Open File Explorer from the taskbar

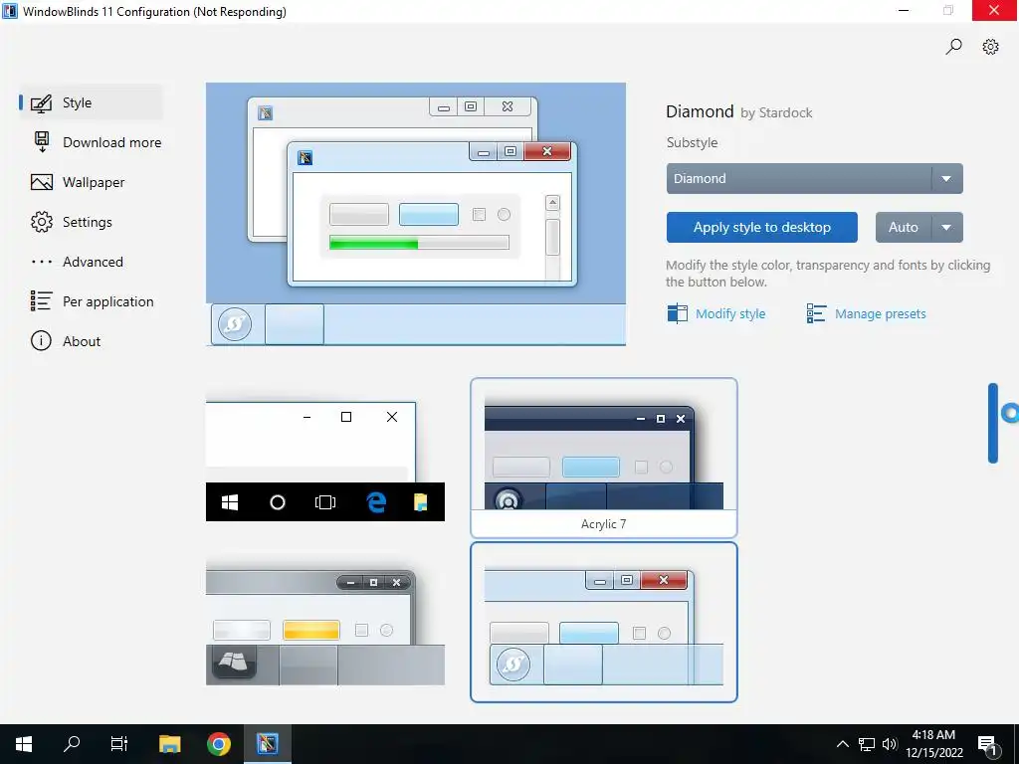coord(169,744)
